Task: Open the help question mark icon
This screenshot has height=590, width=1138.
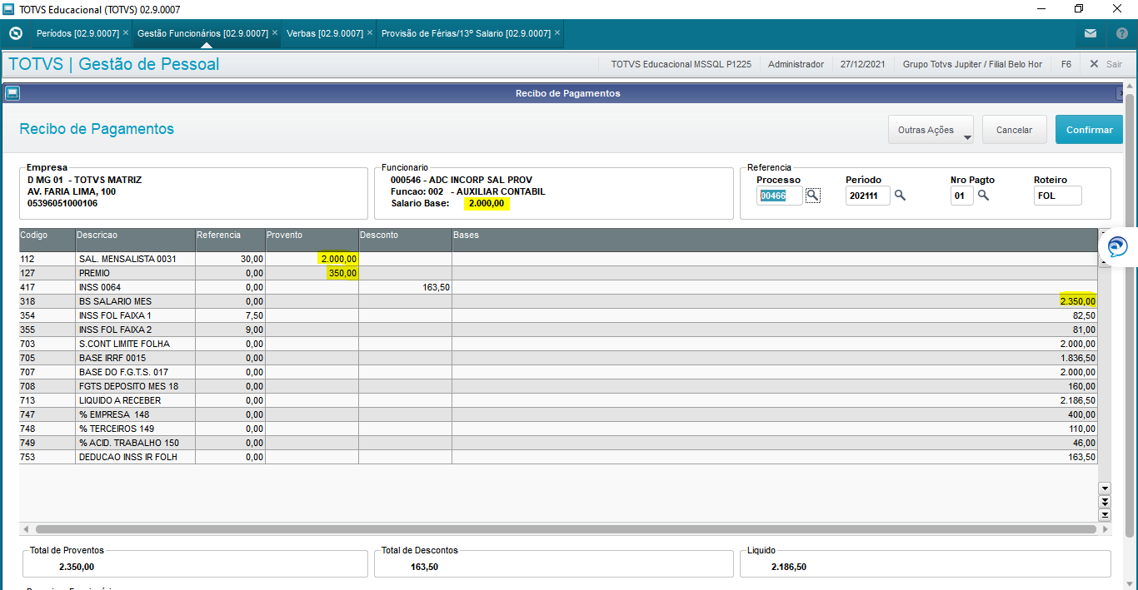Action: tap(1121, 33)
